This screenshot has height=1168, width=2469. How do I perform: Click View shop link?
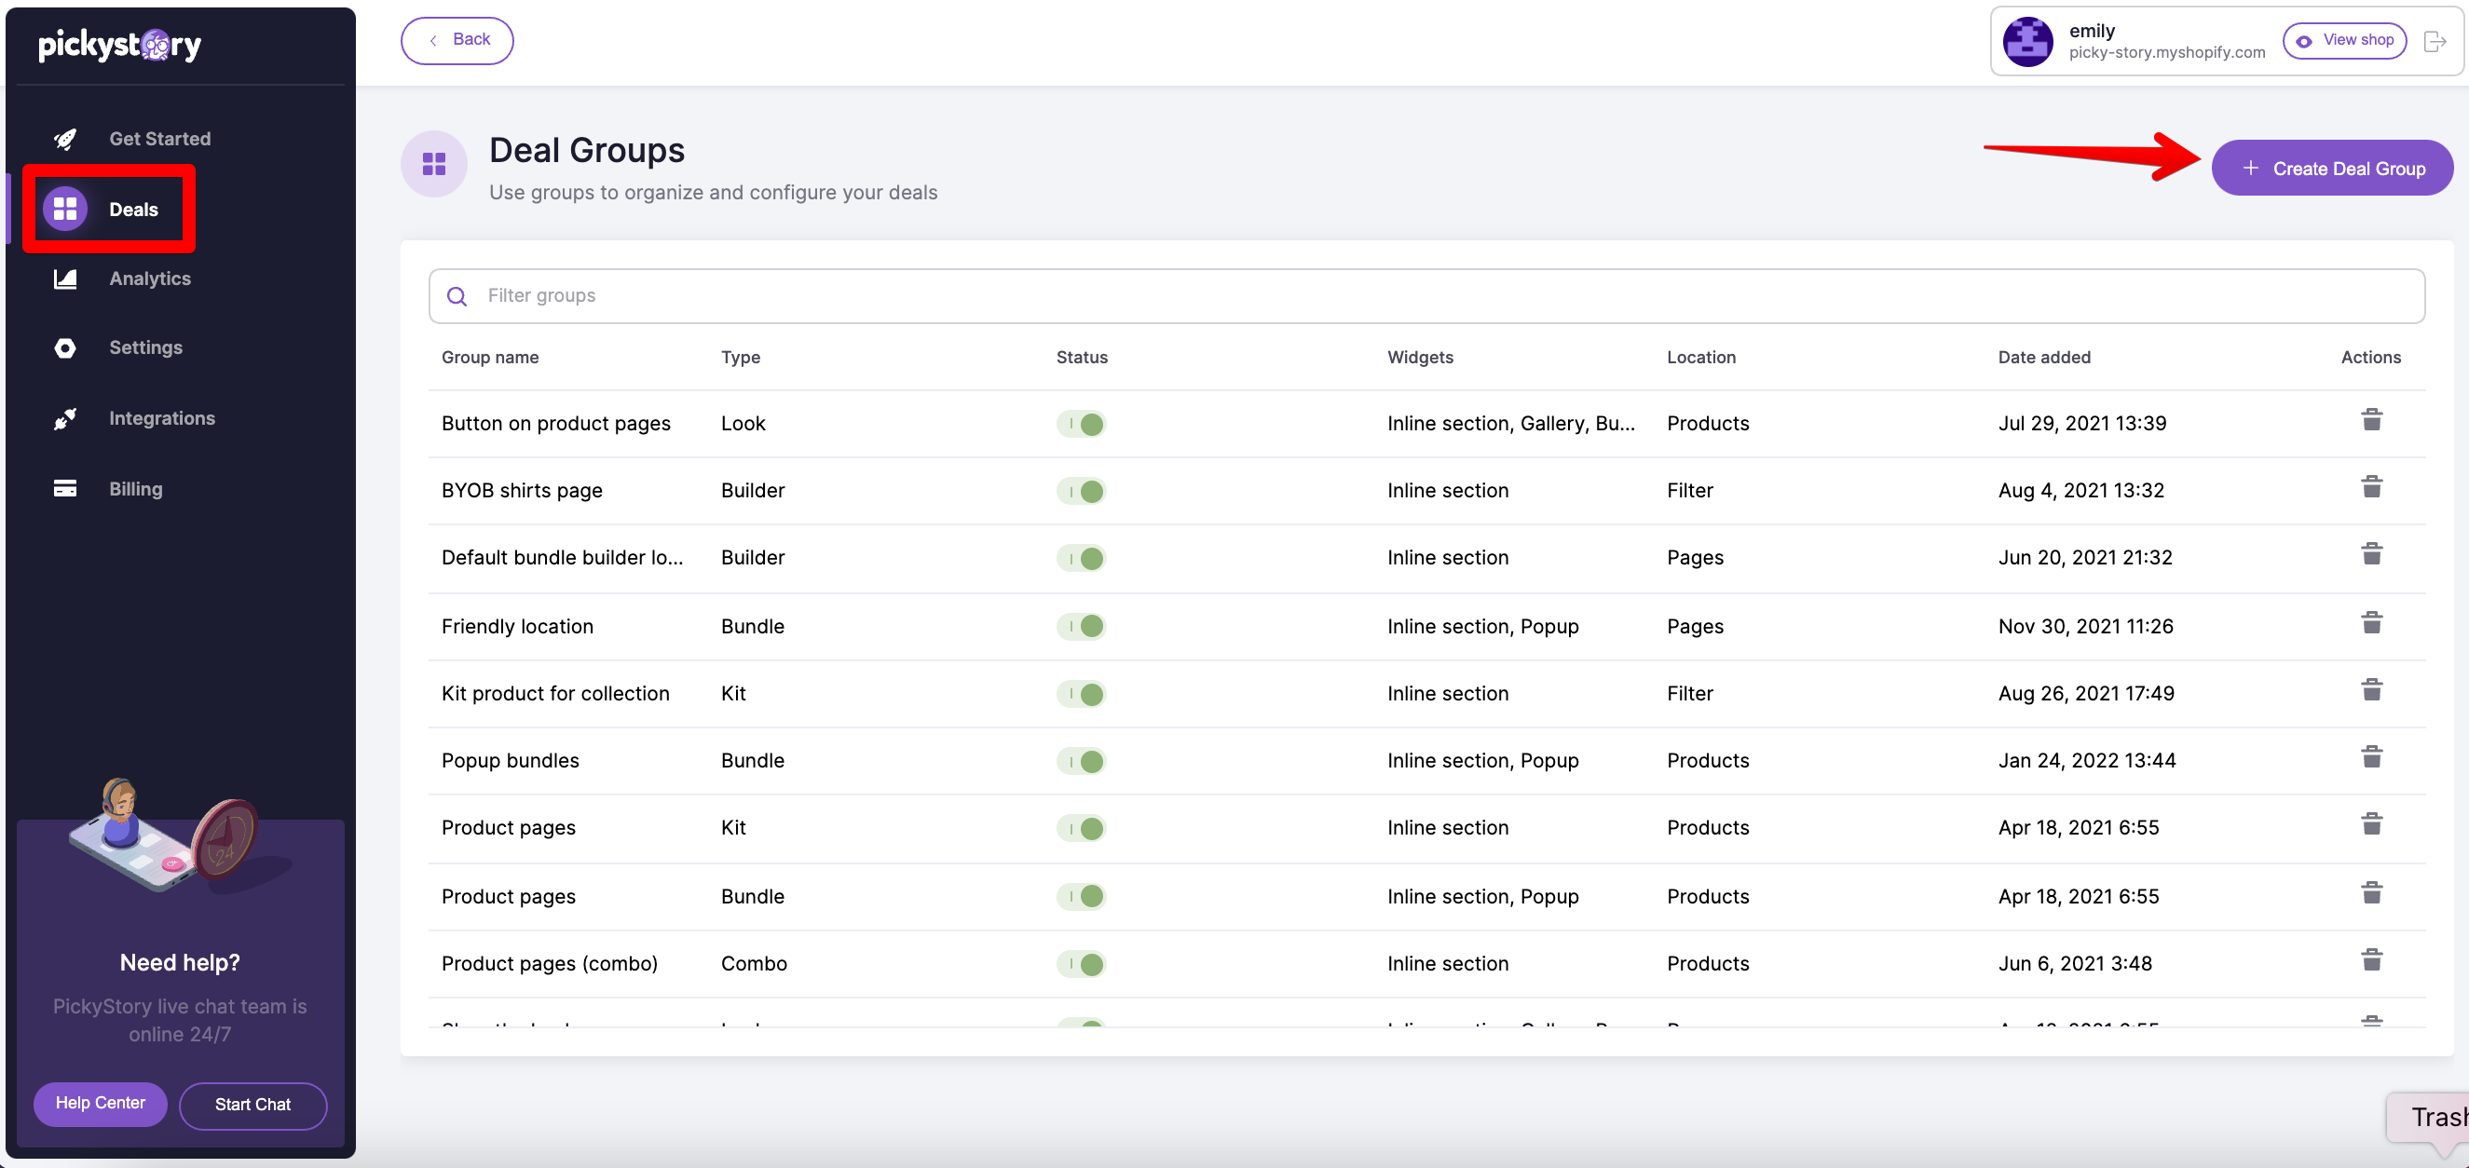point(2344,40)
